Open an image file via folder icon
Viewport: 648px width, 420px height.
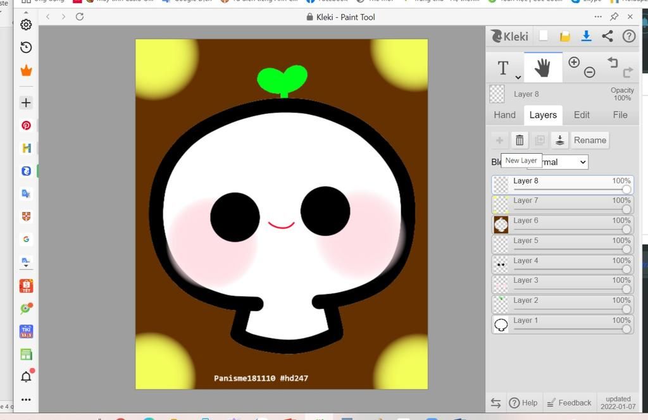pyautogui.click(x=565, y=36)
